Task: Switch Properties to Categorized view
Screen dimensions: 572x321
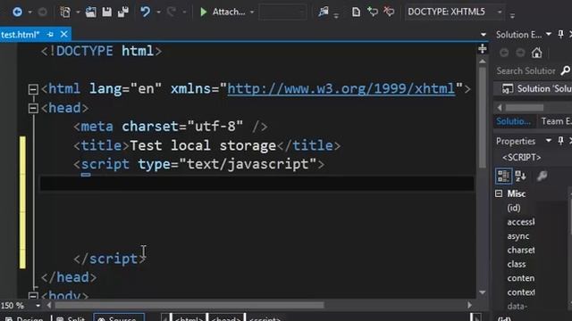Action: tap(503, 177)
